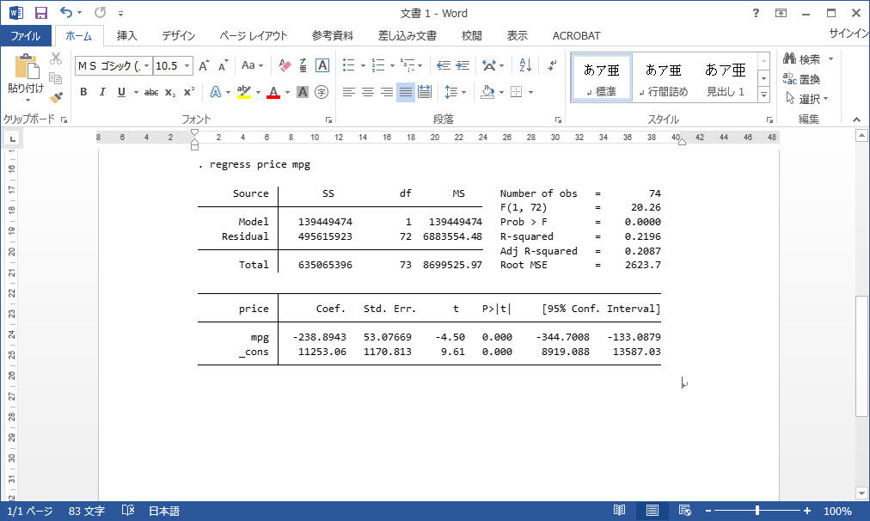Viewport: 870px width, 521px height.
Task: Switch to the デザイン tab
Action: coord(178,35)
